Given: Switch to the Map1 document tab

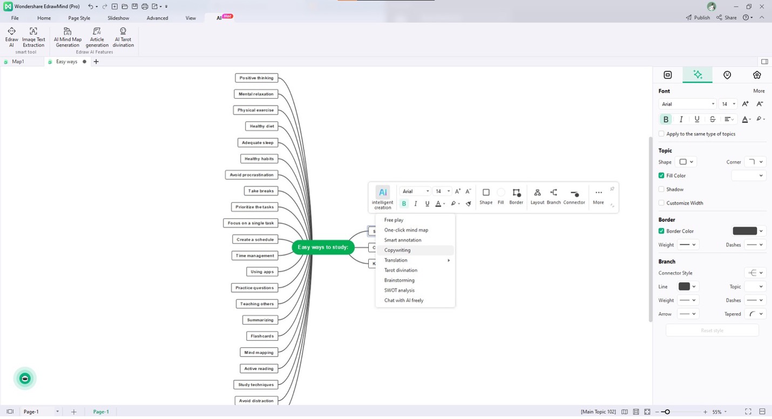Looking at the screenshot, I should point(18,62).
